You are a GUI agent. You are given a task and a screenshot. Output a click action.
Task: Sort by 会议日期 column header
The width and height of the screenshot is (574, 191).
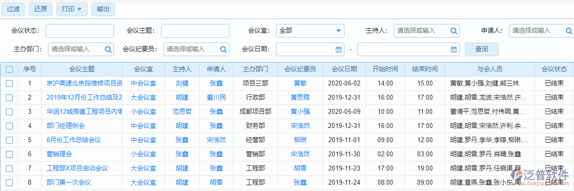344,69
